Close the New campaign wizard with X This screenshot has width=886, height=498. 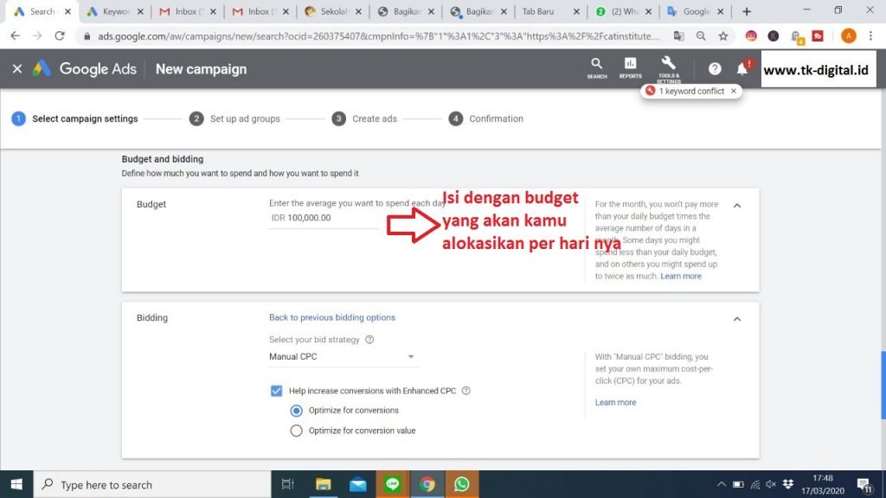(17, 69)
